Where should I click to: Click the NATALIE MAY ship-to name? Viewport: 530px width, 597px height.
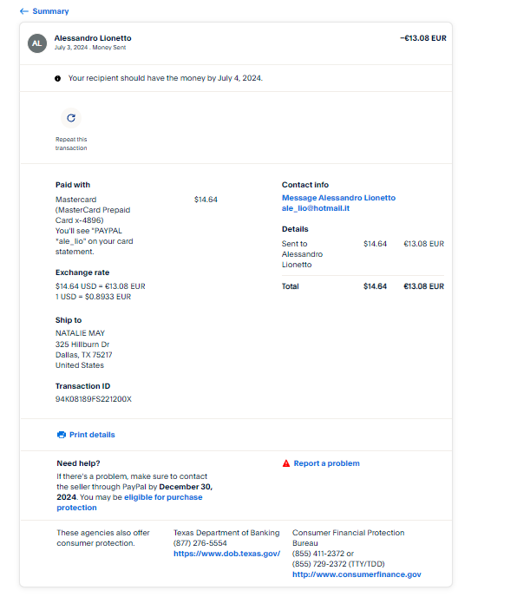tap(80, 333)
